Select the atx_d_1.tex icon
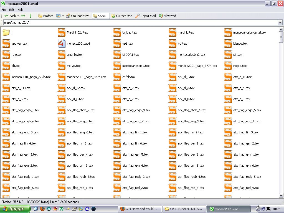The width and height of the screenshot is (284, 213). click(x=172, y=77)
